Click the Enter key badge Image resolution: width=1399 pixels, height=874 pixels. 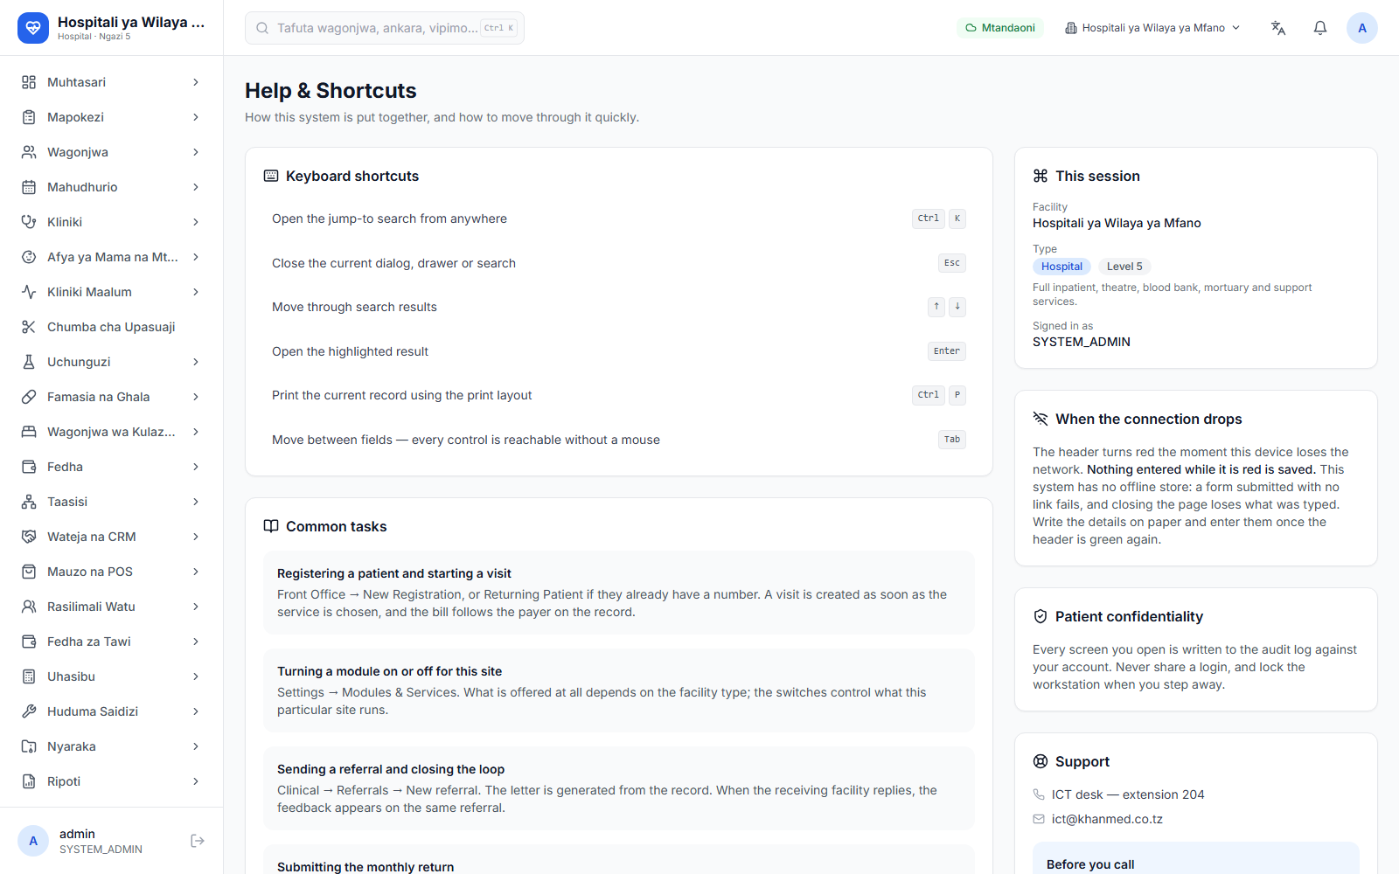click(947, 351)
